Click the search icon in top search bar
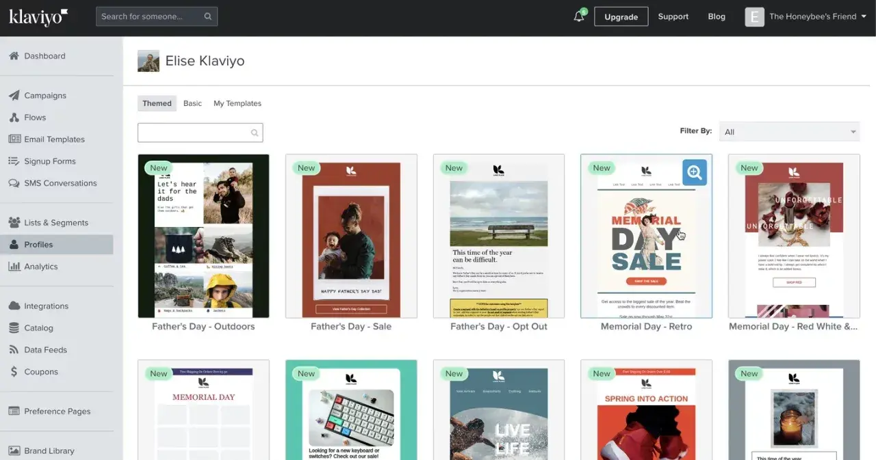876x460 pixels. (x=208, y=16)
